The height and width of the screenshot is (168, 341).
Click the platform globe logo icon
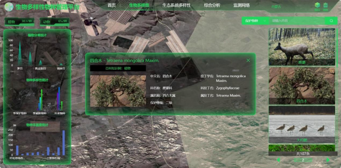pyautogui.click(x=9, y=7)
